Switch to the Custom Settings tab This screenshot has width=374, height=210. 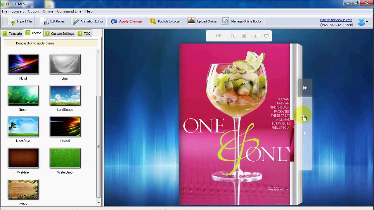[x=60, y=34]
